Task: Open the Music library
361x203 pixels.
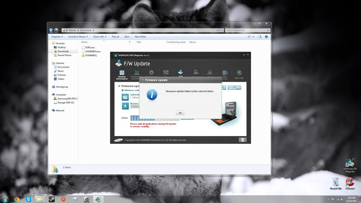Action: coord(61,71)
